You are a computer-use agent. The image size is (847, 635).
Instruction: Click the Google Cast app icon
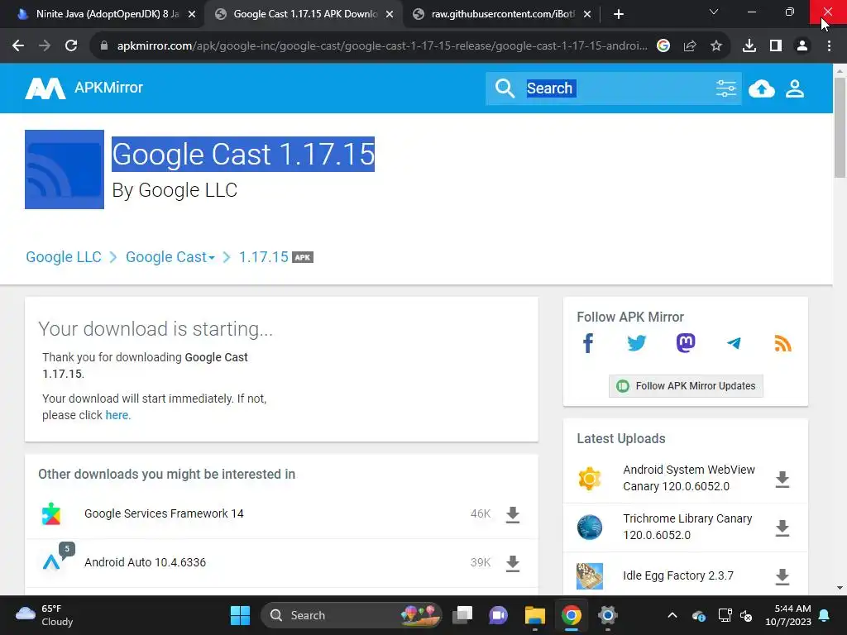point(65,169)
